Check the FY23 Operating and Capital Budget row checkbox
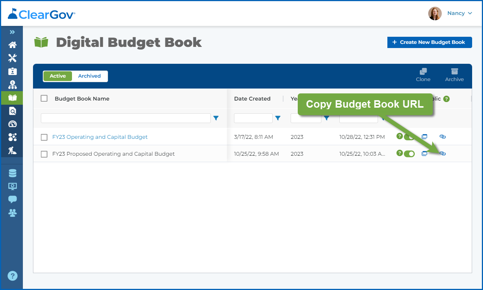This screenshot has width=483, height=290. (44, 137)
